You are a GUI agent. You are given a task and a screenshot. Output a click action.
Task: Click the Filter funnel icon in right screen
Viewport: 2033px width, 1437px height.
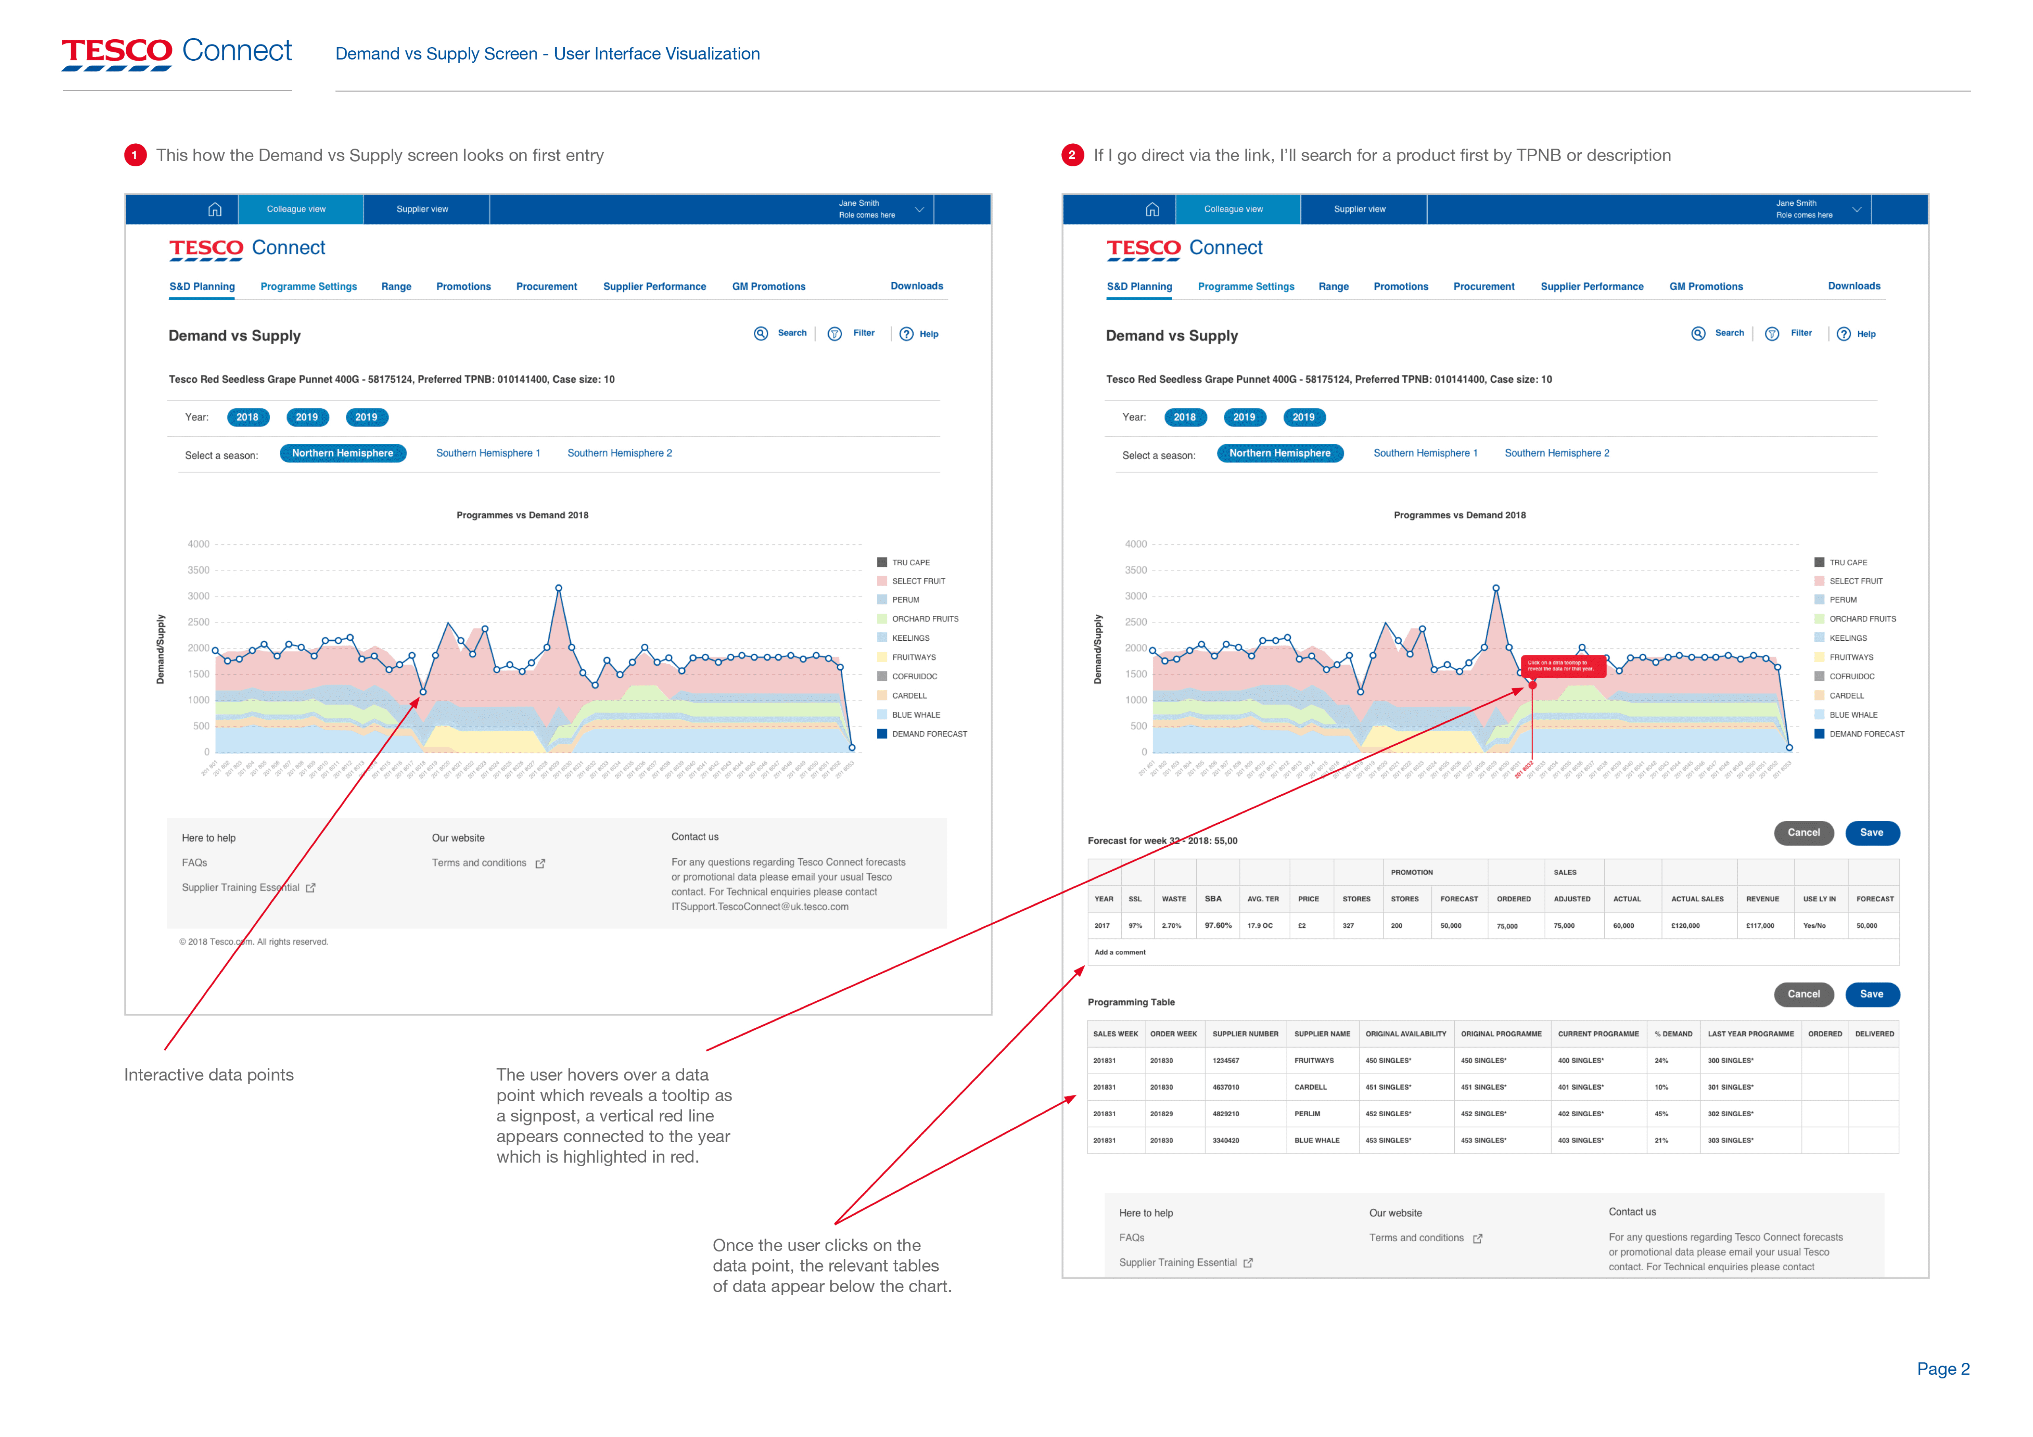(x=1772, y=334)
